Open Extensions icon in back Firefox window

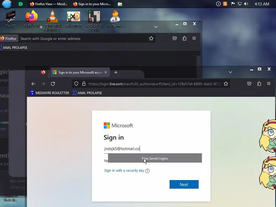tap(184, 38)
